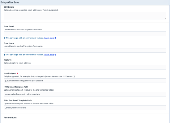This screenshot has width=170, height=123.
Task: Click external link icon under From Email
Action: click(x=55, y=38)
